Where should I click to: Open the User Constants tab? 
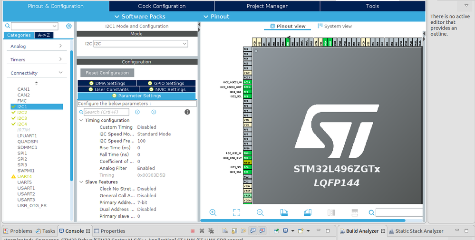[108, 89]
